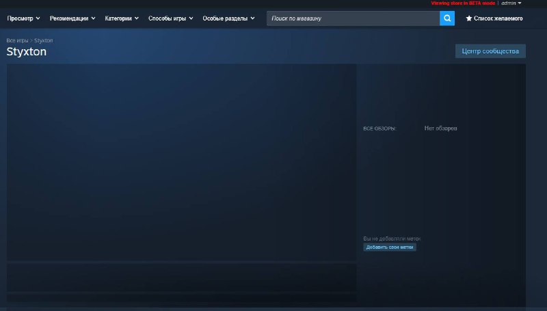Expand the Способы игры dropdown chevron

[191, 18]
